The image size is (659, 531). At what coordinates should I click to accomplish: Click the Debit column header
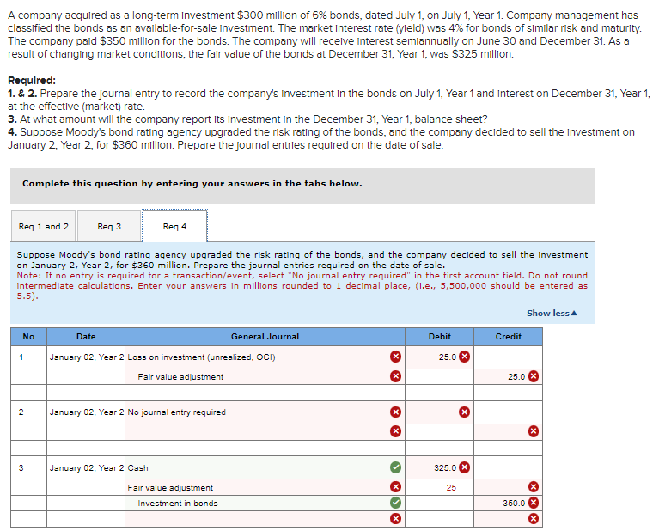click(440, 336)
